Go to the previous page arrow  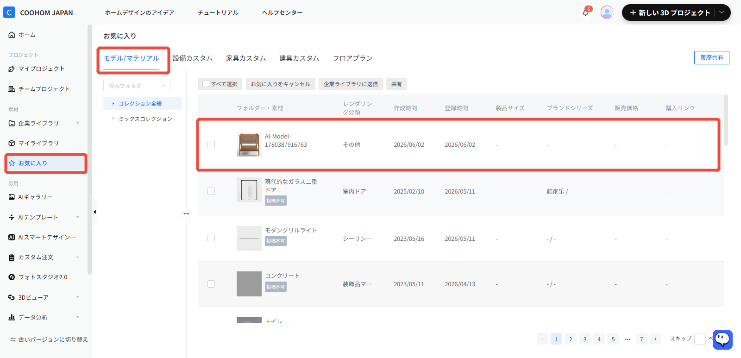tap(542, 339)
